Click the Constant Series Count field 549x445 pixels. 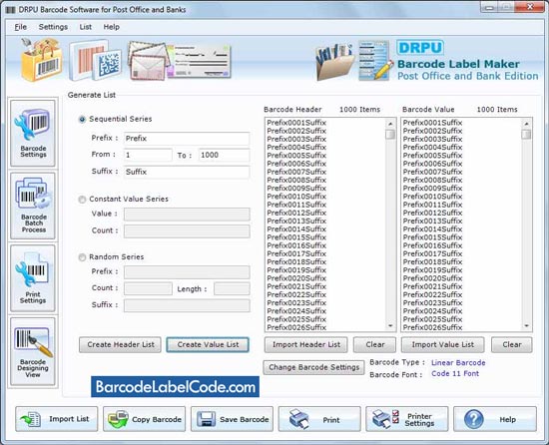click(x=187, y=231)
